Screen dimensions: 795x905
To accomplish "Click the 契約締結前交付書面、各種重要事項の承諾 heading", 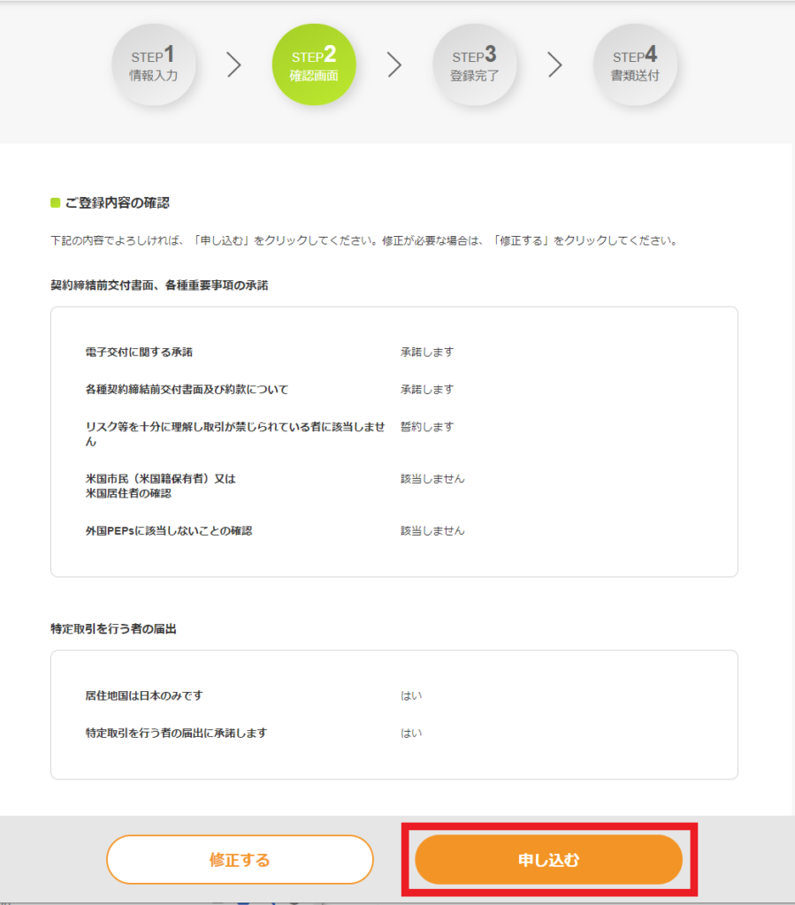I will click(159, 285).
